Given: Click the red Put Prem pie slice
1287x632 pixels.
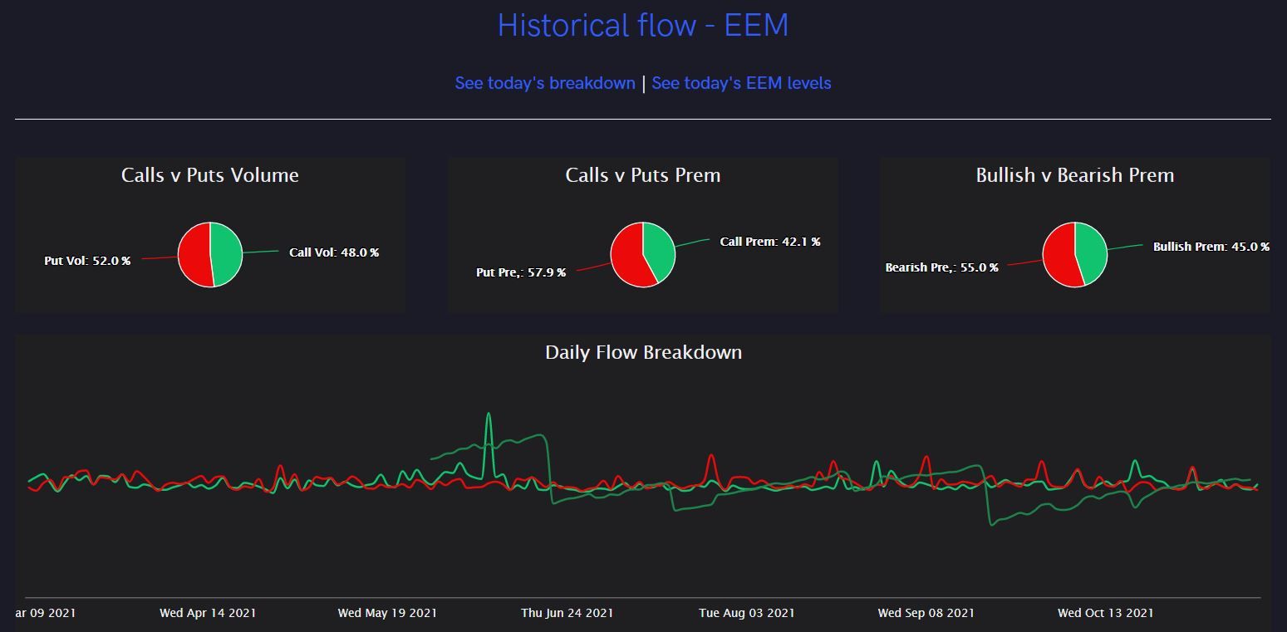Looking at the screenshot, I should pyautogui.click(x=627, y=256).
